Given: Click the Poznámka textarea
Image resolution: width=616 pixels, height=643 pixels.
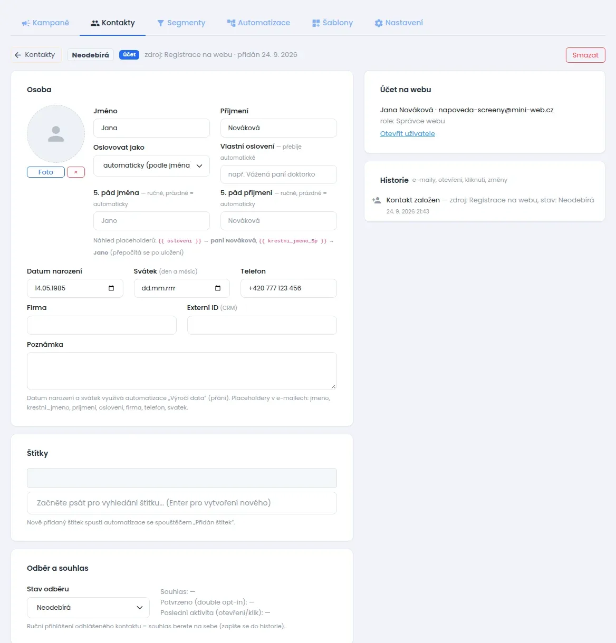Looking at the screenshot, I should click(x=182, y=371).
